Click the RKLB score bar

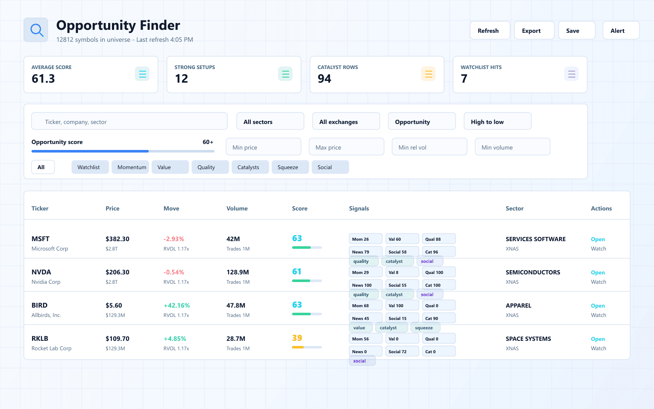pyautogui.click(x=307, y=347)
